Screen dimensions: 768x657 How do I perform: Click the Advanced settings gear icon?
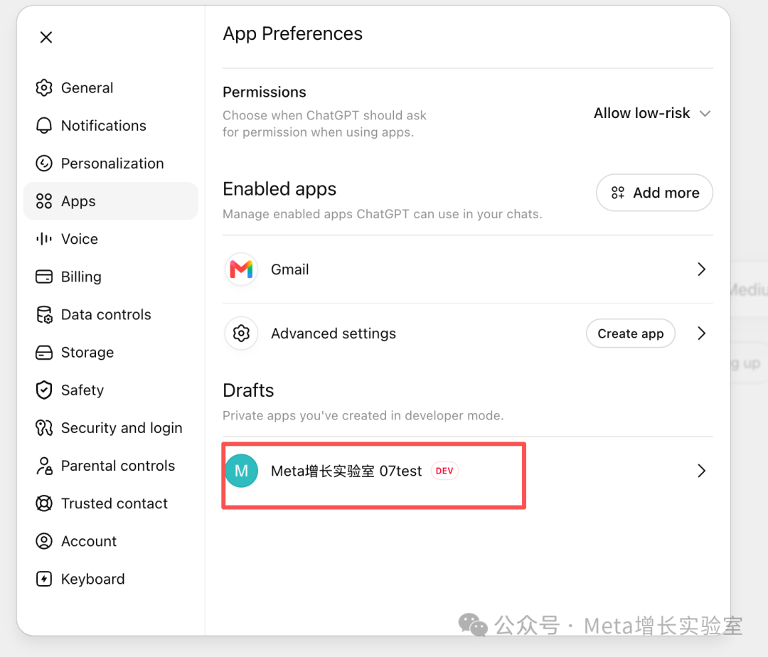click(x=242, y=333)
